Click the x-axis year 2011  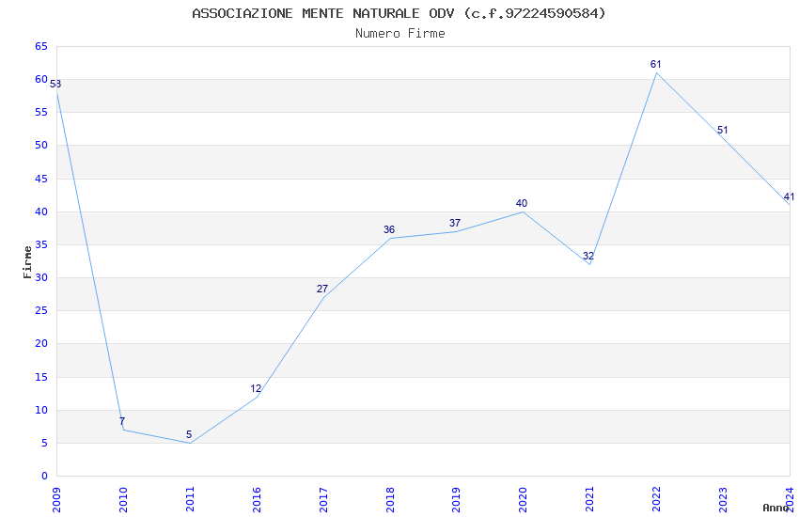190,500
